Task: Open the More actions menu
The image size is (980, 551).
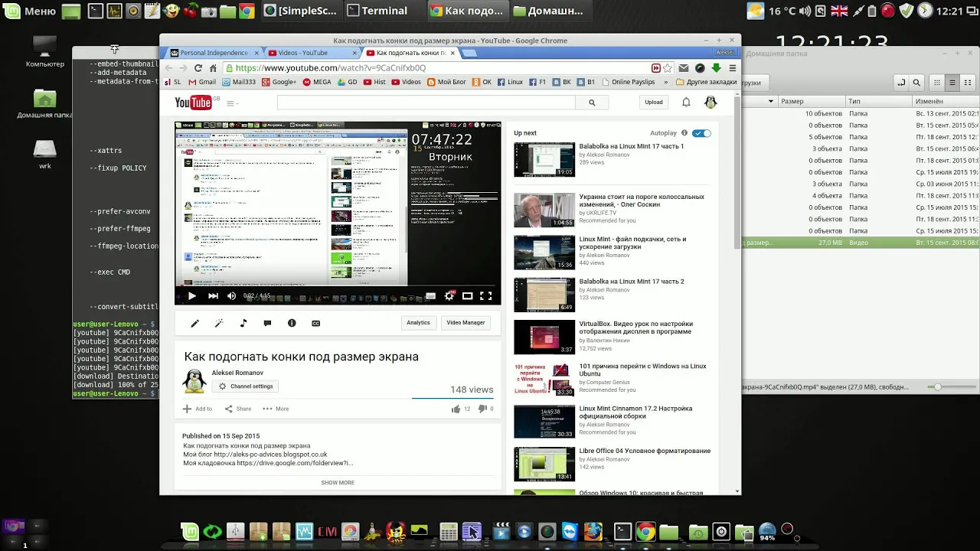Action: [x=276, y=409]
